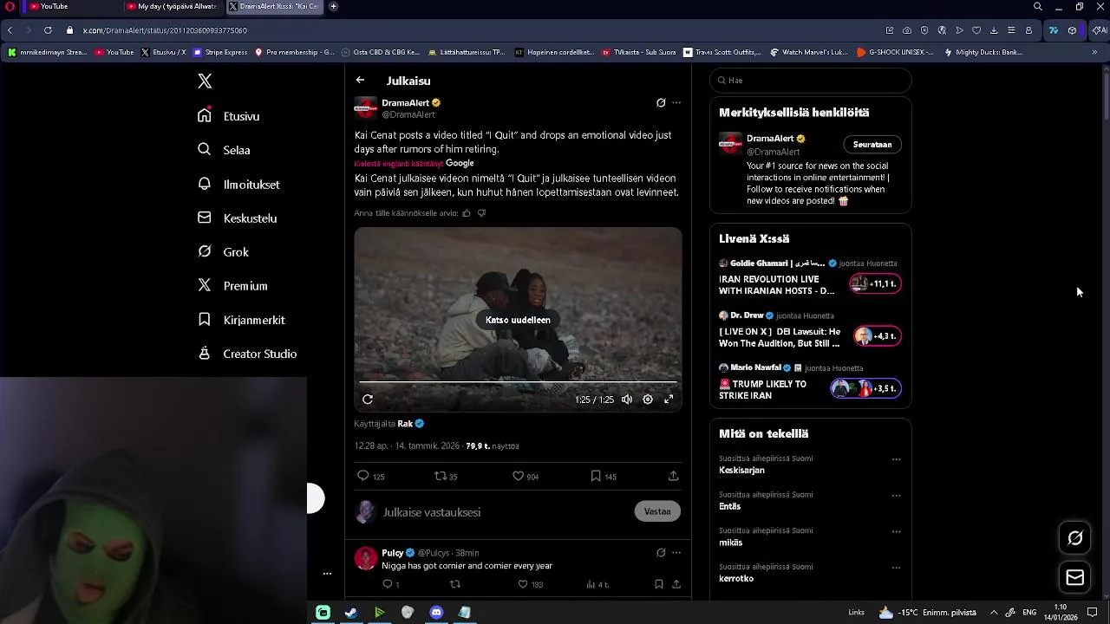Open weather widget showing -15°C

point(927,613)
